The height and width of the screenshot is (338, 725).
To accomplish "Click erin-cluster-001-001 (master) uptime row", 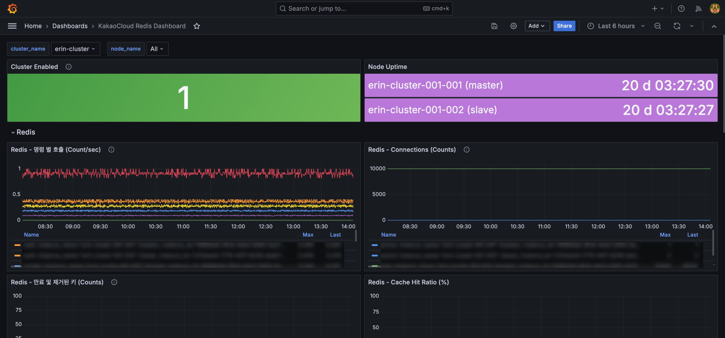I will click(541, 85).
